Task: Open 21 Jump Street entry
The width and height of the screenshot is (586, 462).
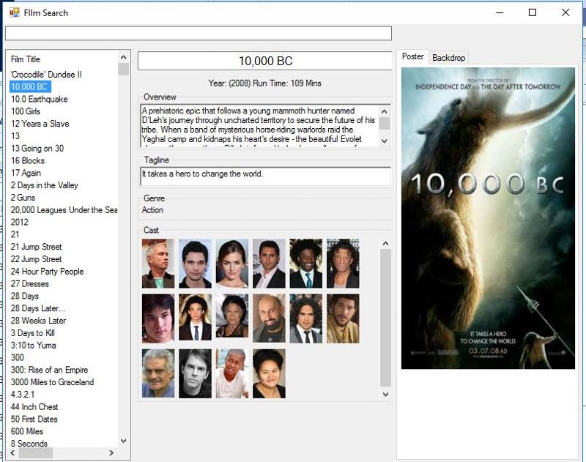Action: pyautogui.click(x=36, y=247)
